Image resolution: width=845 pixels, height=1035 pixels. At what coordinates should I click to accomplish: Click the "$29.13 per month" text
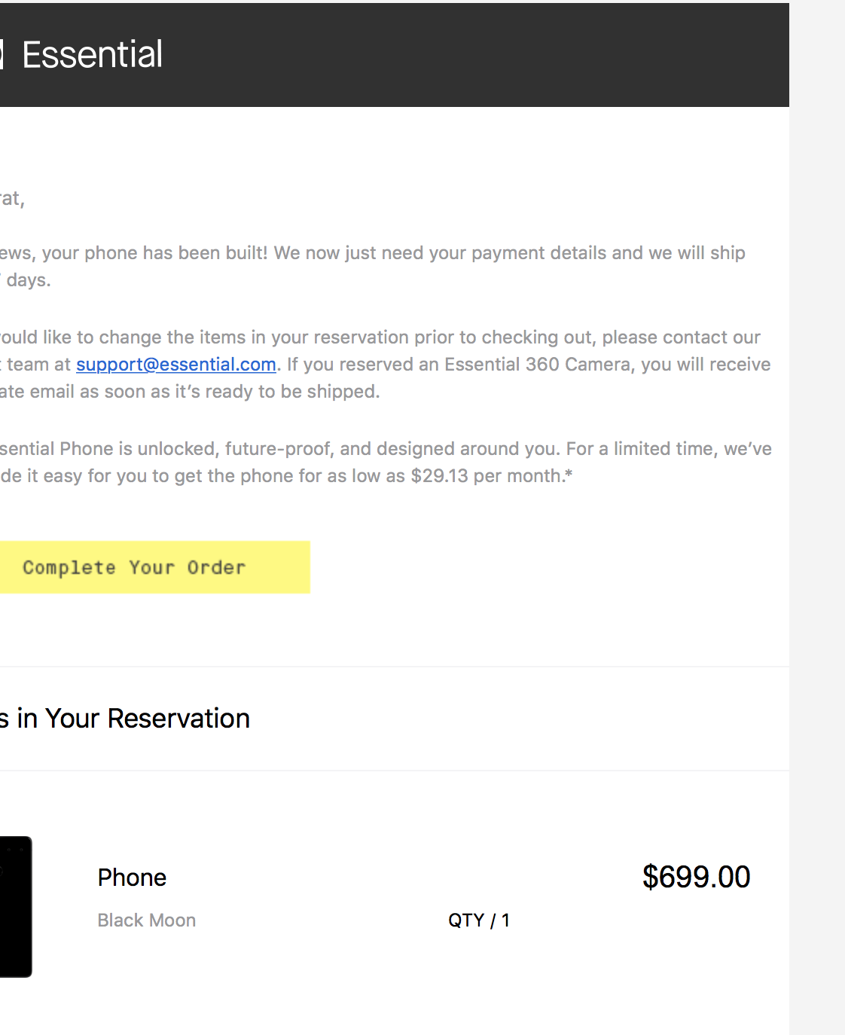(x=491, y=476)
